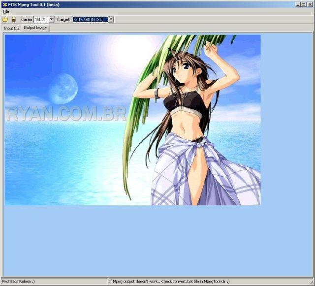315x286 pixels.
Task: Close the MTK Mpeg Tool window
Action: coord(310,4)
